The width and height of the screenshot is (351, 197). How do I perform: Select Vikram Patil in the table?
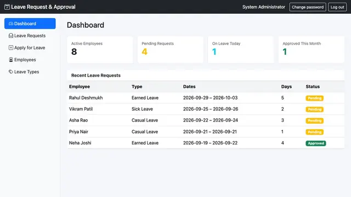(x=81, y=109)
